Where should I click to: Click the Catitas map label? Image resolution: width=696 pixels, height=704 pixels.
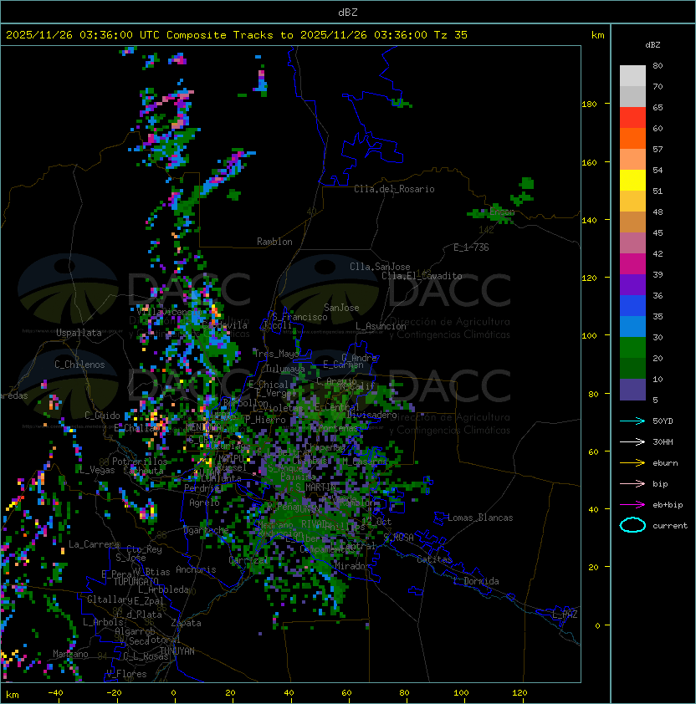(x=434, y=559)
